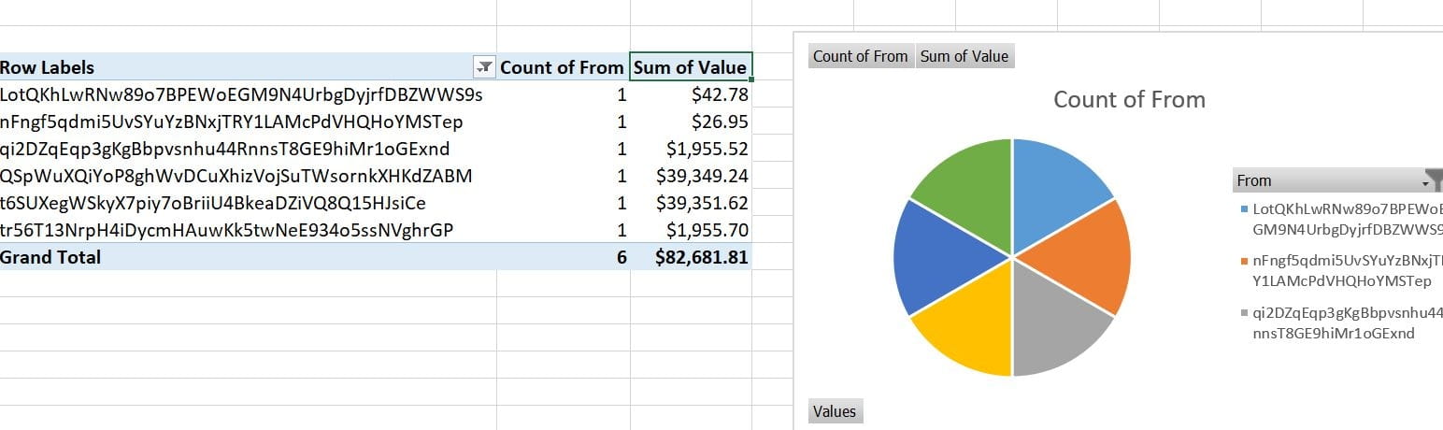
Task: Select the Row Labels header cell
Action: point(234,67)
